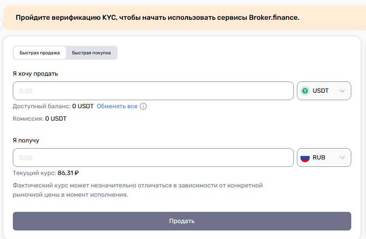The image size is (366, 239).
Task: Focus the Я получу amount field
Action: [153, 158]
